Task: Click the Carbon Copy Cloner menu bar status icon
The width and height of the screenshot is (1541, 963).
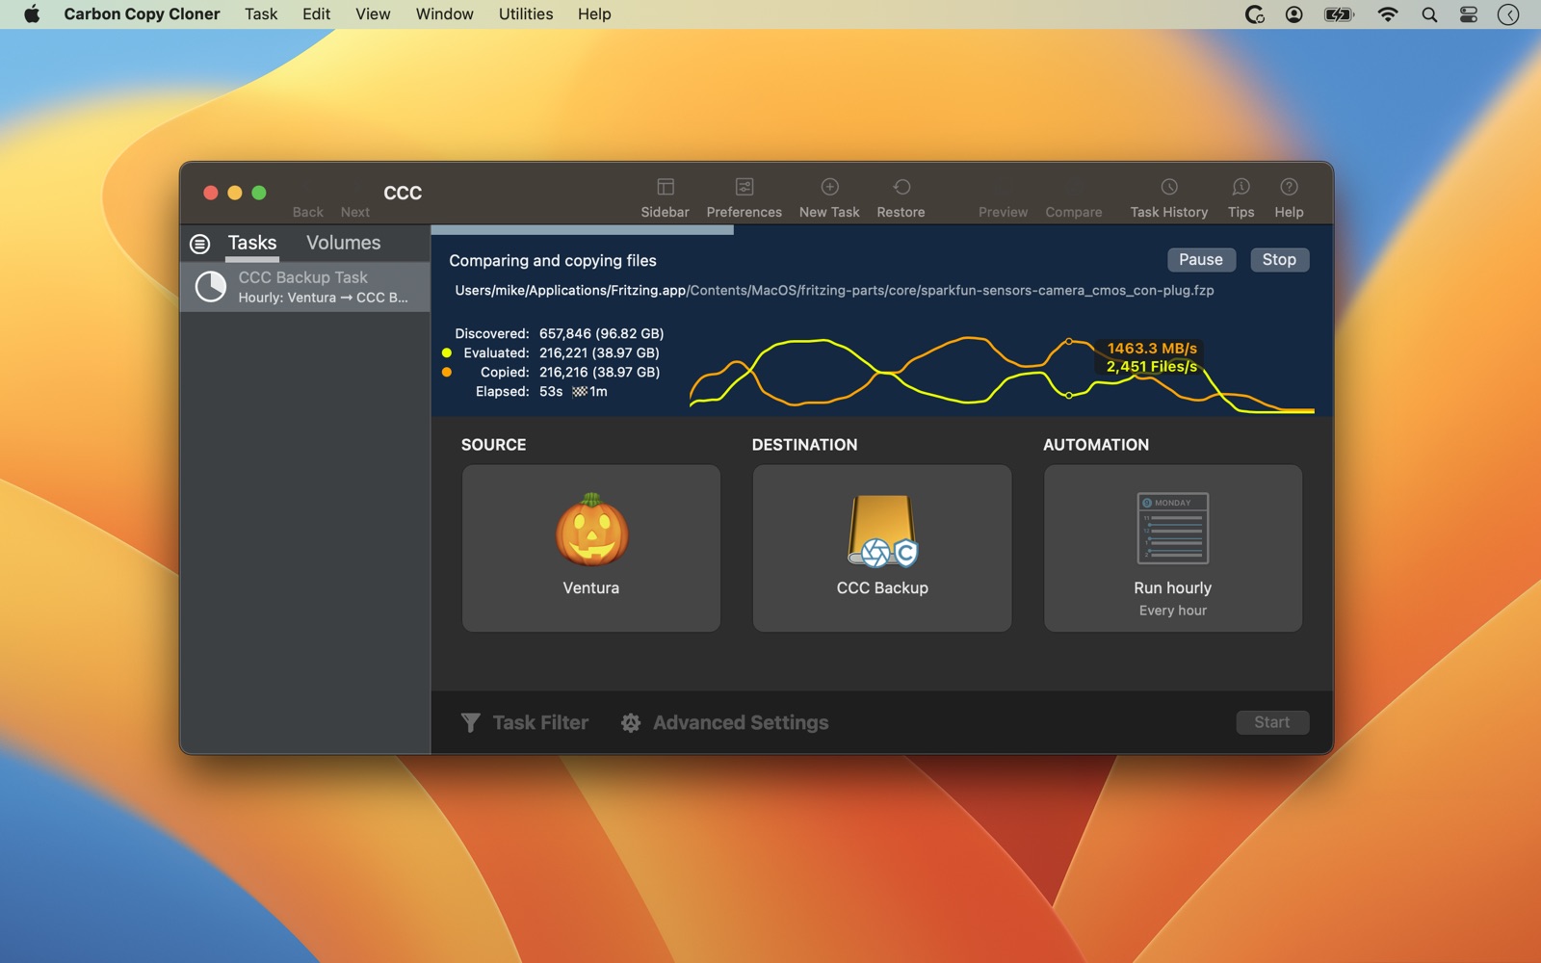Action: (1254, 14)
